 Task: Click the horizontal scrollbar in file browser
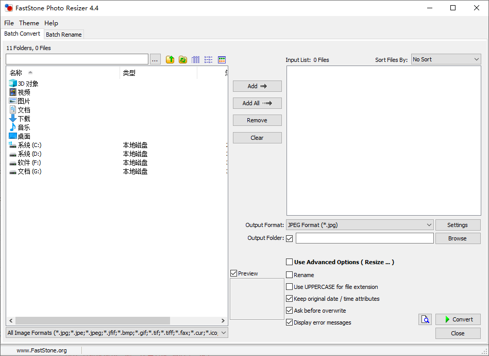coord(93,320)
